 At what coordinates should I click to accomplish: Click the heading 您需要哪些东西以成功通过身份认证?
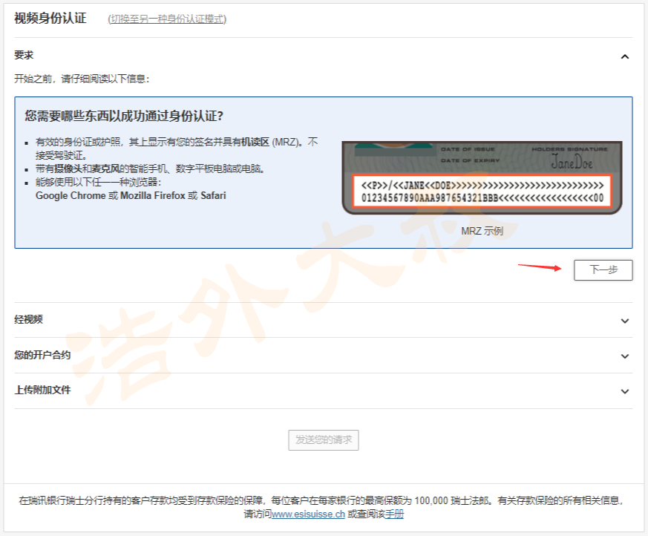pyautogui.click(x=124, y=116)
